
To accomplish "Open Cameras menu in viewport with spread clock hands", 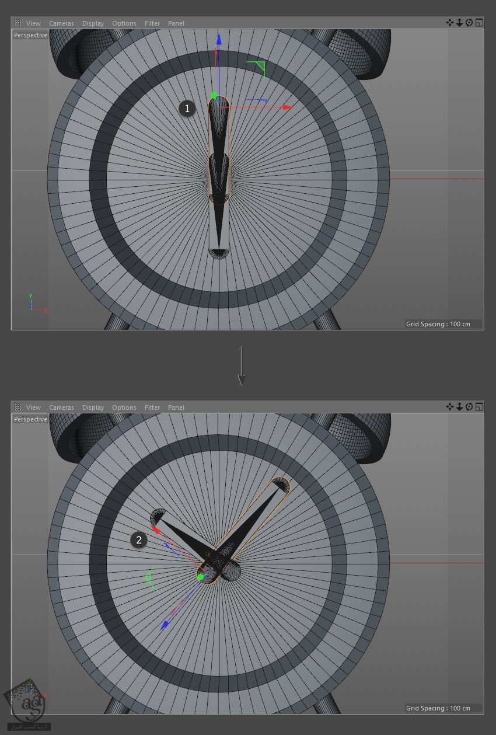I will point(61,407).
